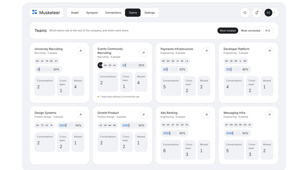
Task: Click the Musketeer logo icon
Action: click(x=34, y=12)
